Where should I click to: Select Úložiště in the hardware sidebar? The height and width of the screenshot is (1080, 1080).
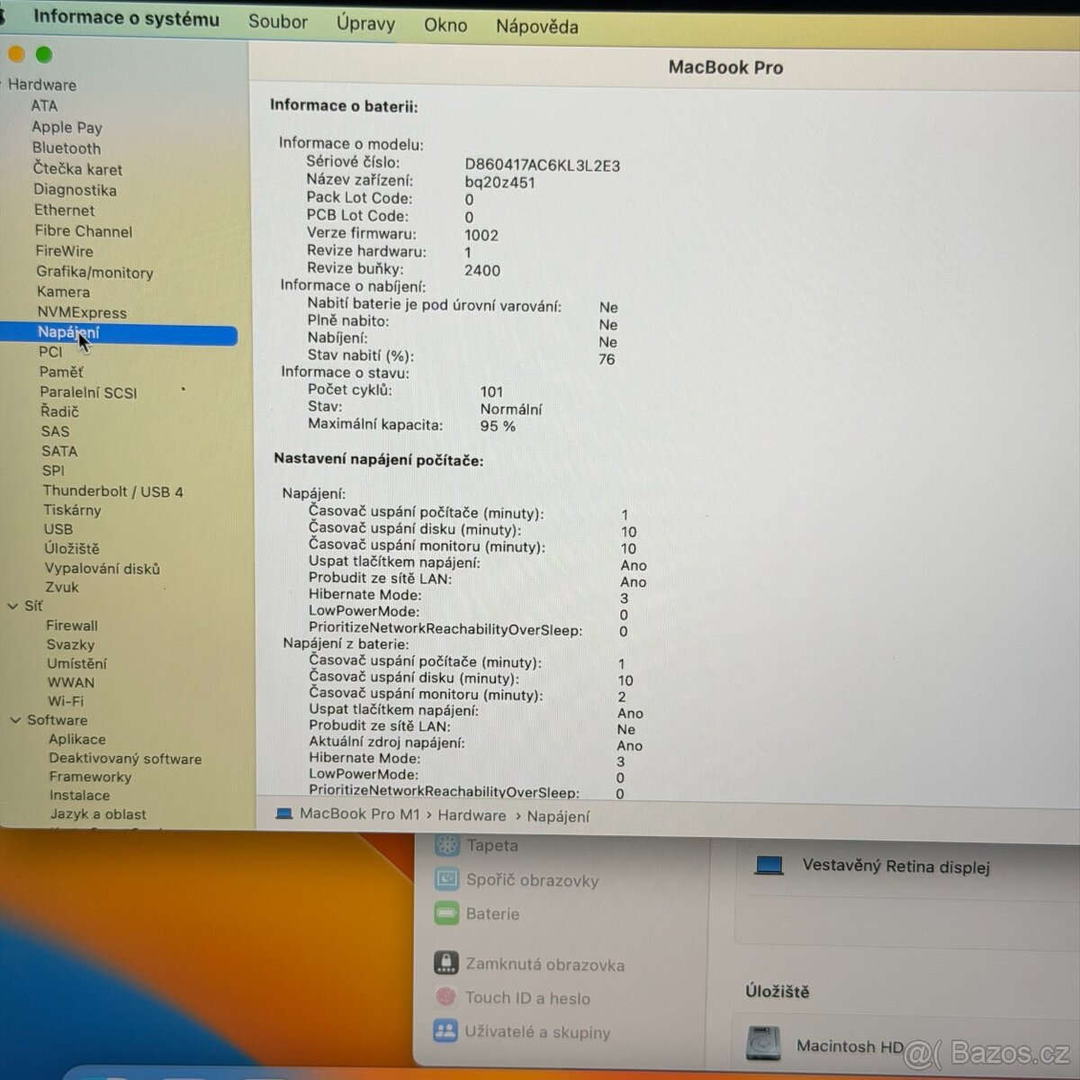(72, 548)
